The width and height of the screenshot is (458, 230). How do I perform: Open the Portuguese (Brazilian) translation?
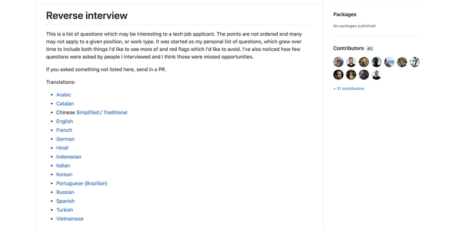pyautogui.click(x=82, y=183)
